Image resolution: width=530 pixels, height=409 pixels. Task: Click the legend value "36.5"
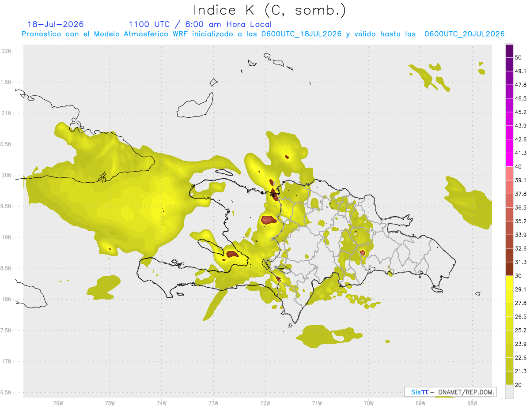pos(521,207)
